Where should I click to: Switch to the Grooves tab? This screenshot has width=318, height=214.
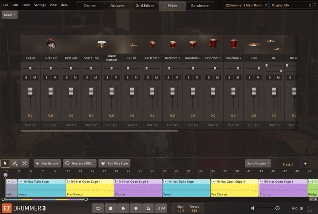click(117, 6)
